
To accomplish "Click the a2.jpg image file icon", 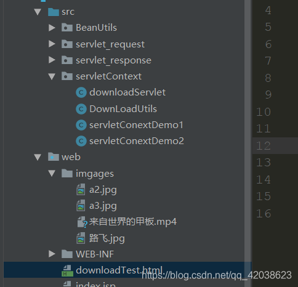I will [x=81, y=189].
